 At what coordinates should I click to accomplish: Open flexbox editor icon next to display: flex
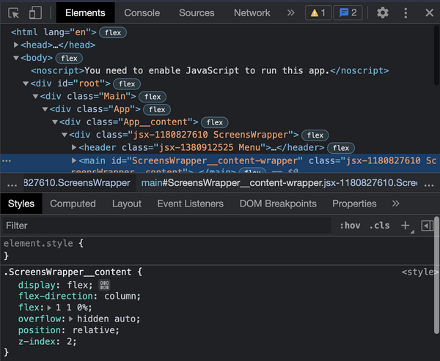point(103,285)
